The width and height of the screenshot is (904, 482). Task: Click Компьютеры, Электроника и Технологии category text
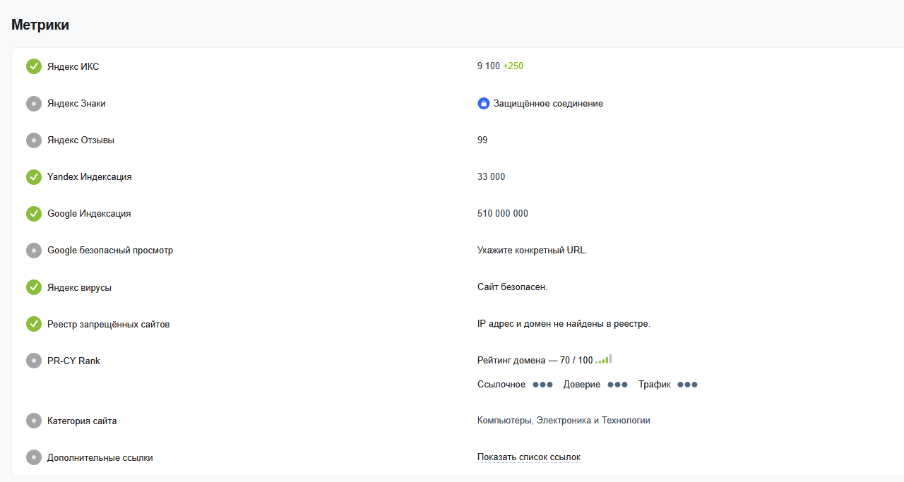564,421
